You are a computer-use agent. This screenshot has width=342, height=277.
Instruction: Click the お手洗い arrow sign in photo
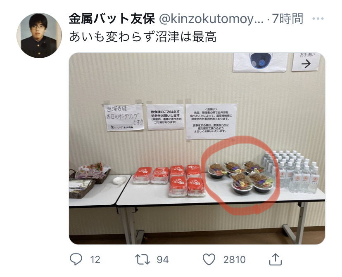[x=306, y=61]
